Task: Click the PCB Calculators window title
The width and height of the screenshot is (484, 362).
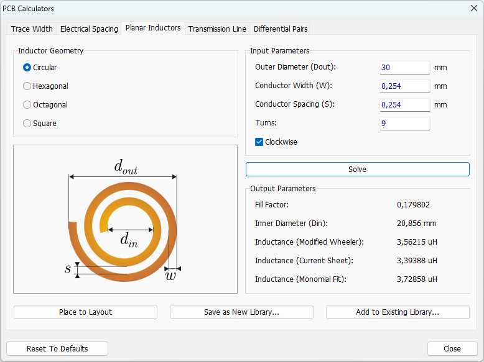Action: click(28, 9)
